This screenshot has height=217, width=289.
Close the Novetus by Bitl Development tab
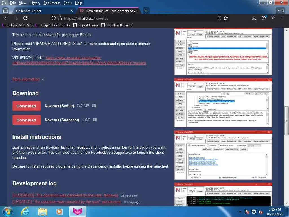point(135,11)
